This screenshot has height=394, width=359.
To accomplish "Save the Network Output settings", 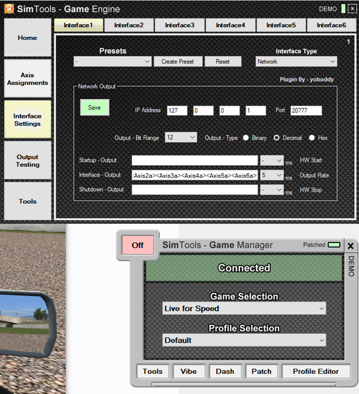I will tap(95, 107).
